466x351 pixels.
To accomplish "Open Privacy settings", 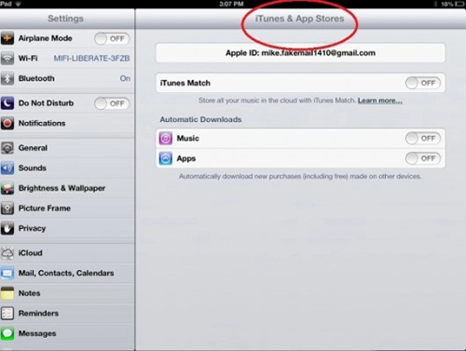I will (x=67, y=228).
